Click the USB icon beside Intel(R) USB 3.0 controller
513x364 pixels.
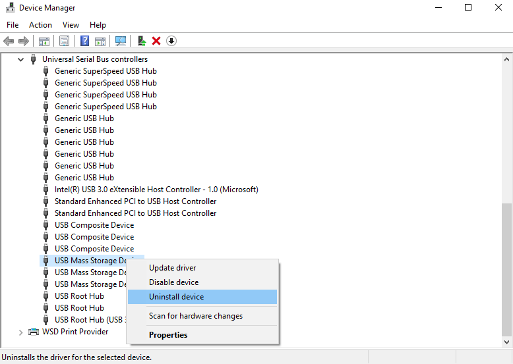click(x=45, y=190)
